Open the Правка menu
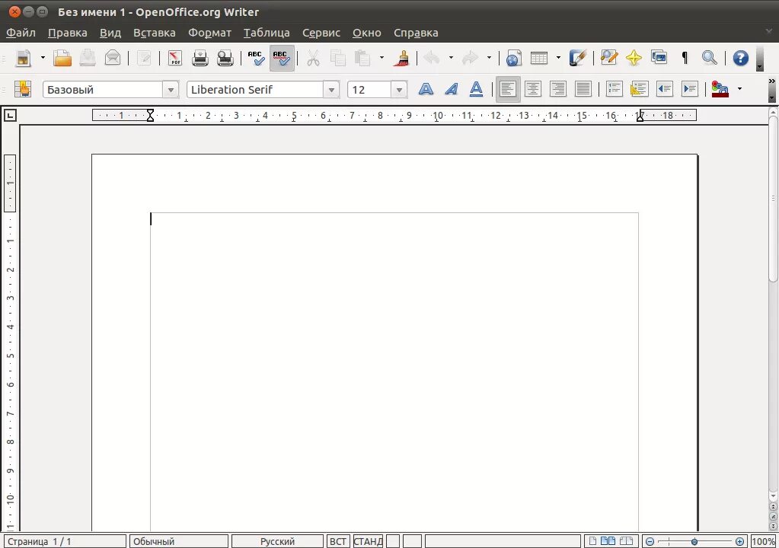The image size is (779, 548). 68,33
